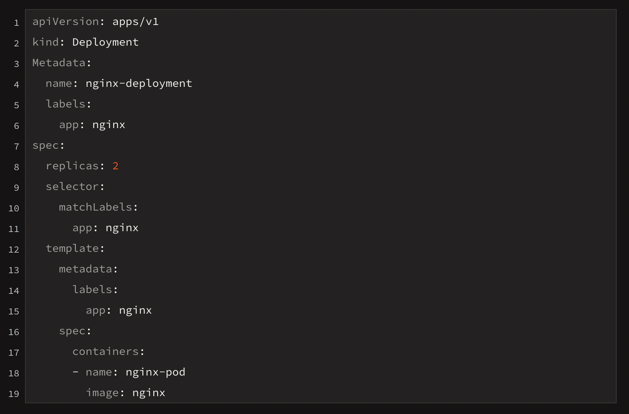The image size is (629, 414).
Task: Click the kind key on line 2
Action: pos(46,42)
